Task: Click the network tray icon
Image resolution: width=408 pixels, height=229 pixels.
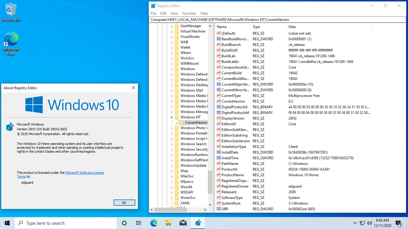Action: [362, 223]
